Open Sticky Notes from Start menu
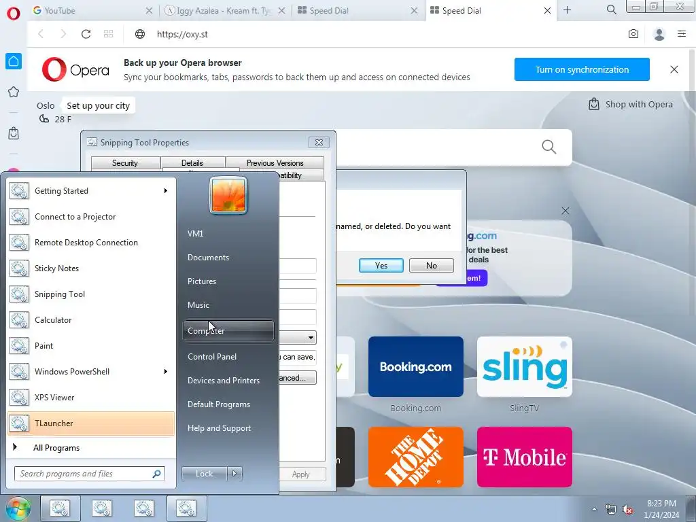696x522 pixels. (x=91, y=268)
